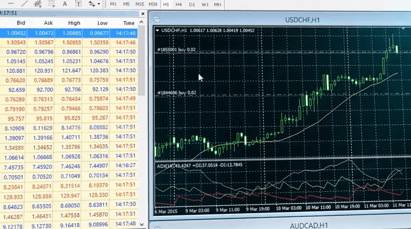The height and width of the screenshot is (229, 411).
Task: Click the chart icon on the USDCHF title bar
Action: click(x=157, y=20)
